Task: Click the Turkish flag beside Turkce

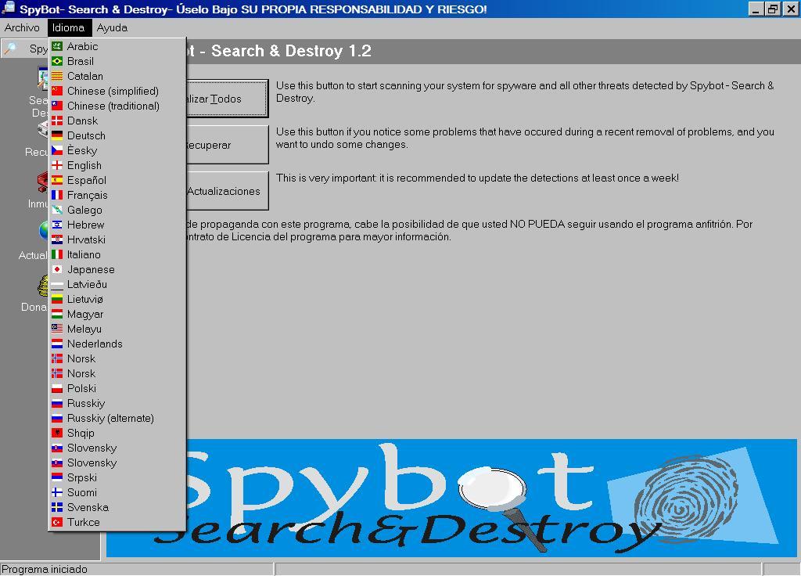Action: click(57, 522)
